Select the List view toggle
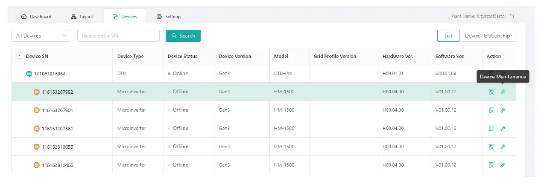The width and height of the screenshot is (544, 187). pyautogui.click(x=448, y=36)
